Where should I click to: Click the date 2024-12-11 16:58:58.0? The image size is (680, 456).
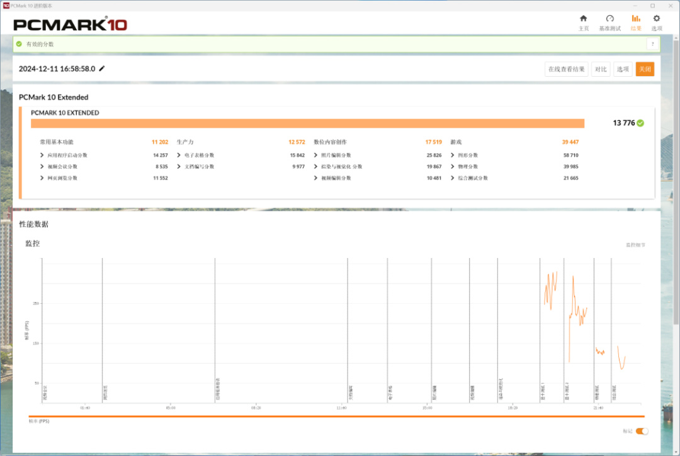tap(57, 69)
